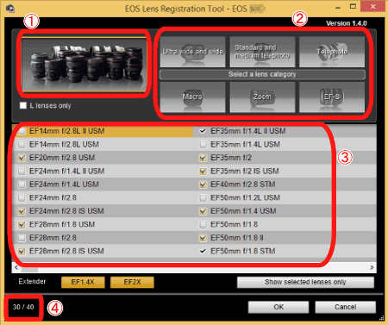Click the all lenses group thumbnail
Image resolution: width=388 pixels, height=325 pixels.
point(84,65)
